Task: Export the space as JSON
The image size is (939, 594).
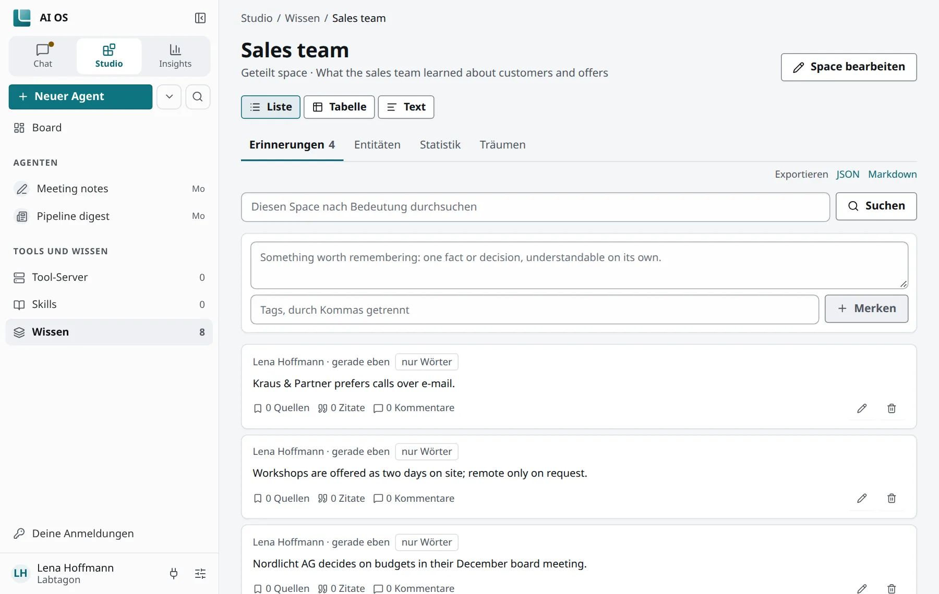Action: coord(848,174)
